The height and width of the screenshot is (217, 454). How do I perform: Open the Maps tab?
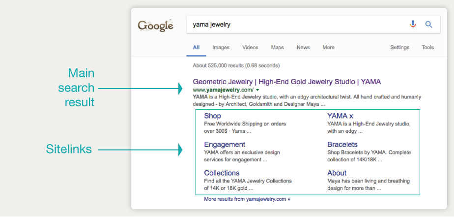[278, 47]
